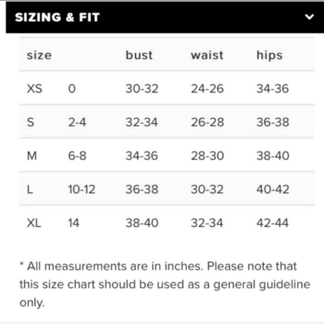Click the SIZING & FIT header title

[x=57, y=17]
